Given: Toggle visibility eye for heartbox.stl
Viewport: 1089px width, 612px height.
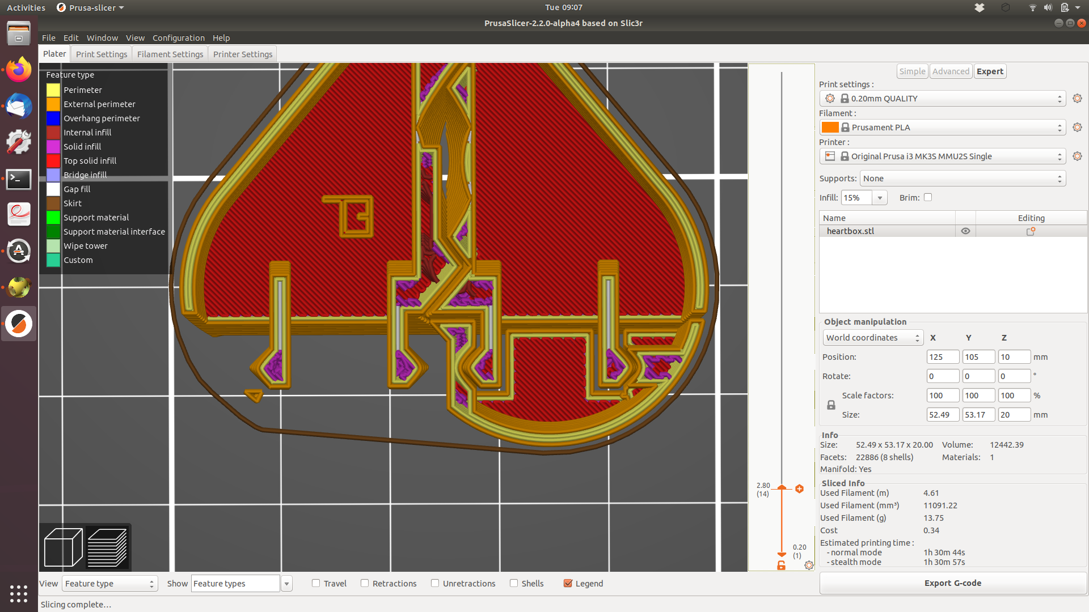Looking at the screenshot, I should (x=965, y=231).
